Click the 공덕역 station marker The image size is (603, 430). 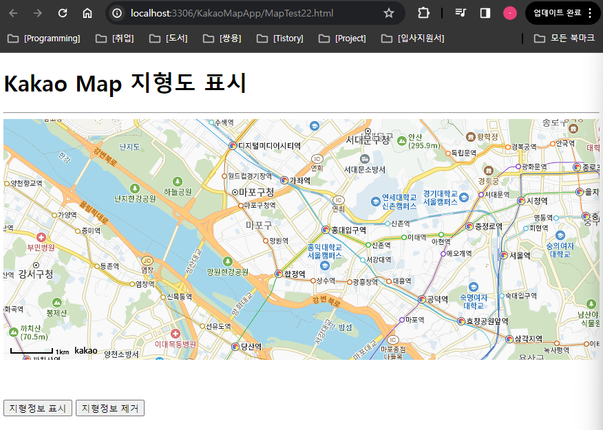(x=422, y=299)
